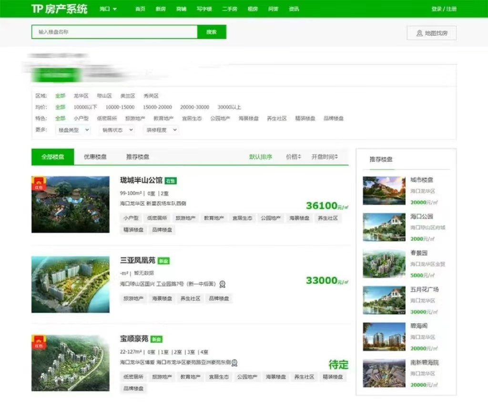Click the TP房产系统 logo
This screenshot has height=402, width=488.
59,9
